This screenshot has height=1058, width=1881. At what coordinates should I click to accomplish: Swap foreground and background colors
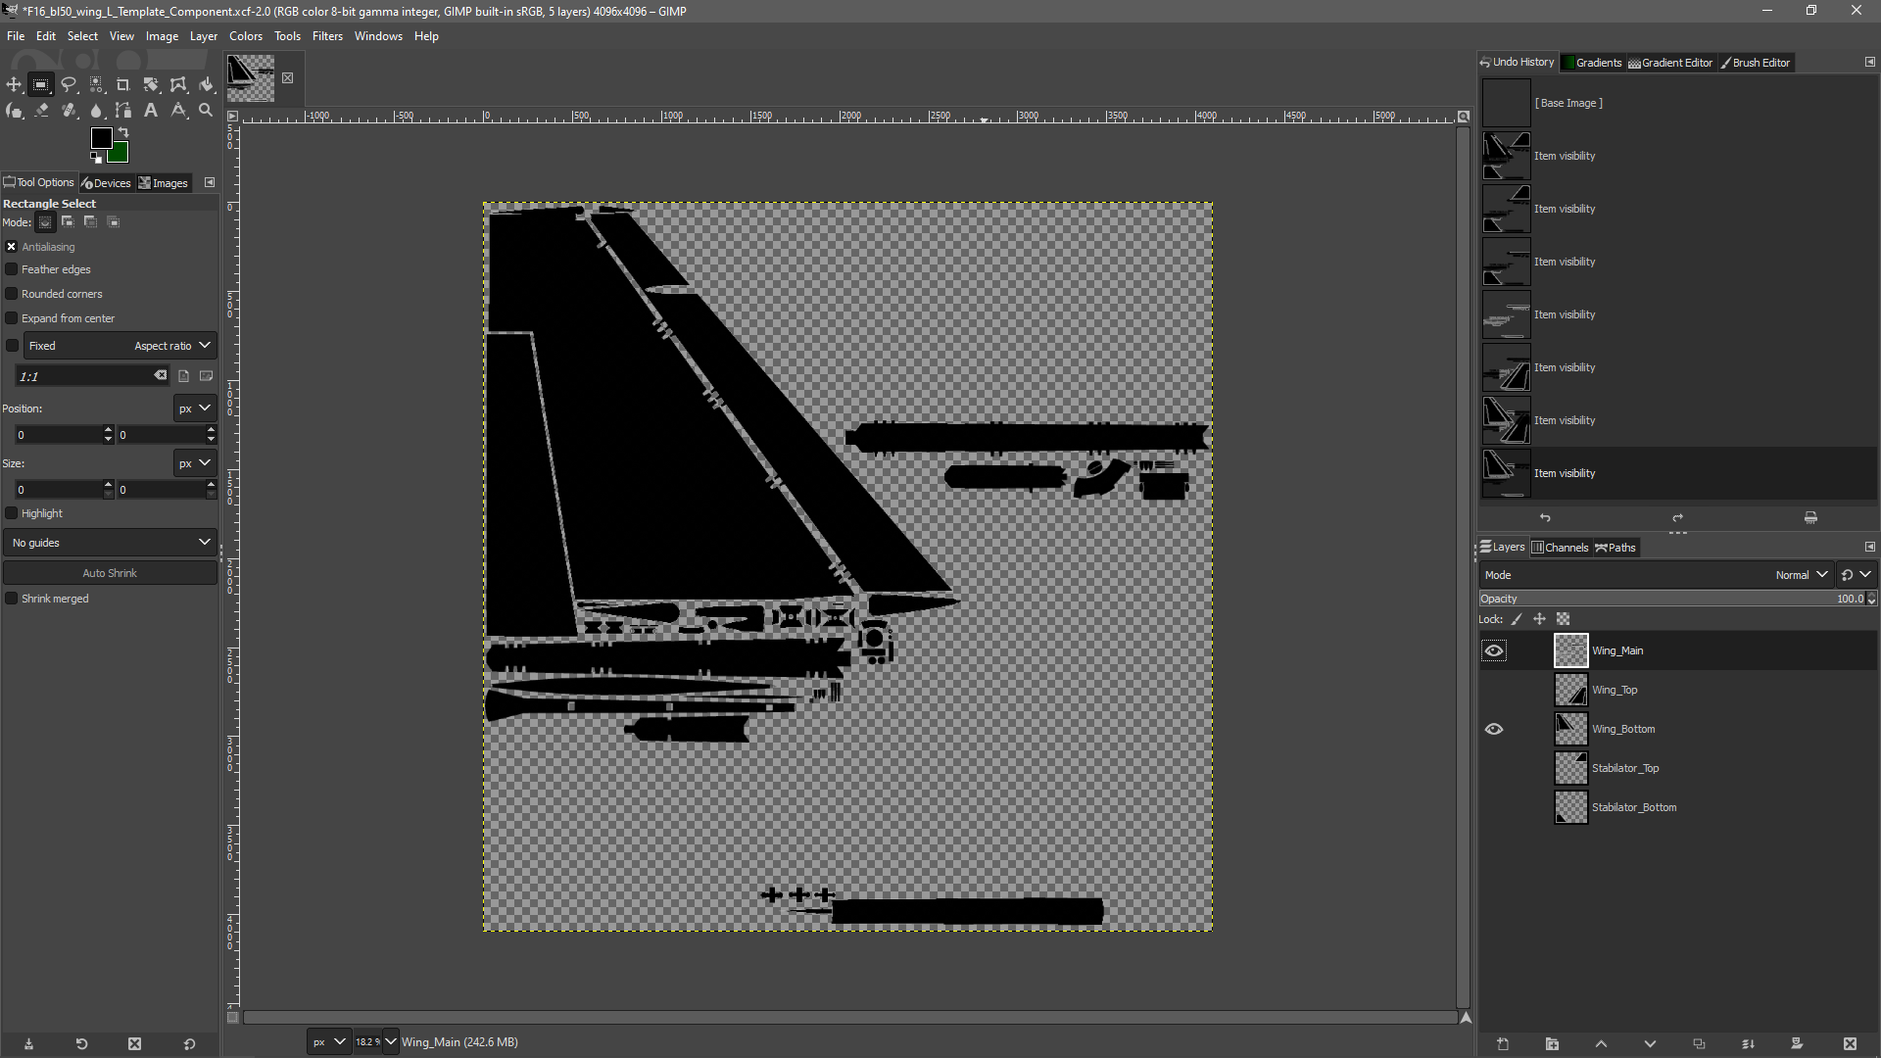[123, 132]
